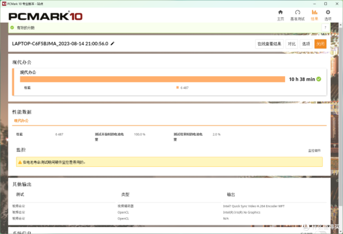Image resolution: width=343 pixels, height=234 pixels.
Task: Click the green valid-score check icon
Action: [12, 28]
